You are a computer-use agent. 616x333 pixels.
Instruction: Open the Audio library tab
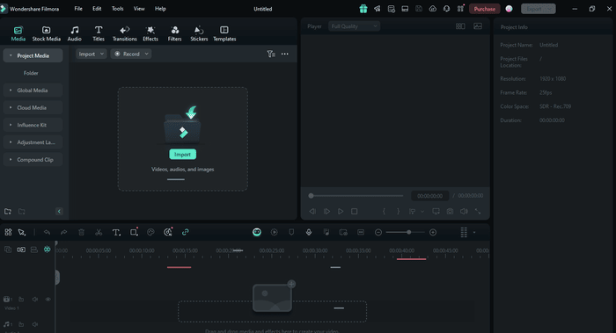(74, 33)
